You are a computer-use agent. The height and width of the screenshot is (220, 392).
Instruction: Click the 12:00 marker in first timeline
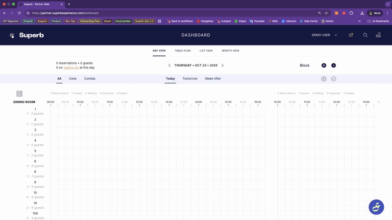(139, 102)
